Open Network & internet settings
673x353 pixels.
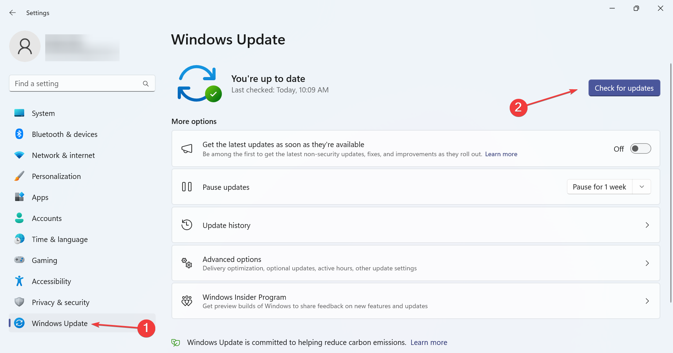pyautogui.click(x=82, y=155)
